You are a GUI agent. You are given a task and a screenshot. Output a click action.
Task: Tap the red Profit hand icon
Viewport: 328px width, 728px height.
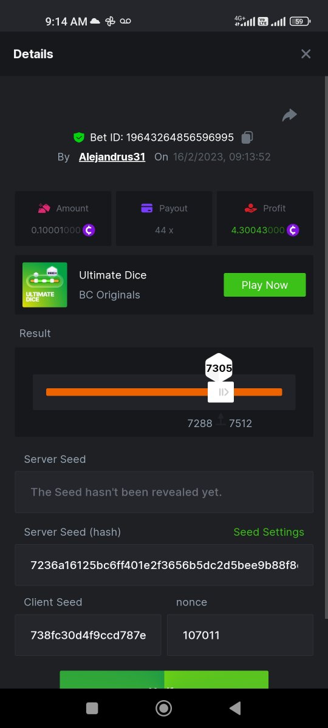250,208
